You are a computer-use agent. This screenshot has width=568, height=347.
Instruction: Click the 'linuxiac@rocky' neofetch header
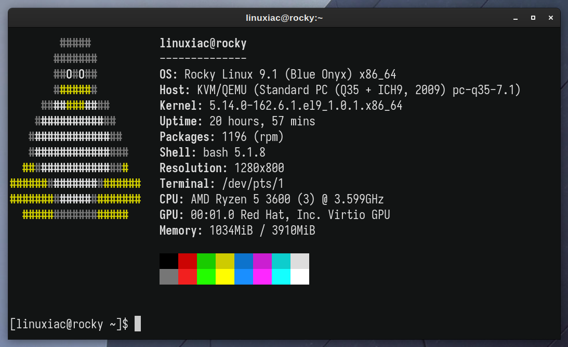pos(203,44)
